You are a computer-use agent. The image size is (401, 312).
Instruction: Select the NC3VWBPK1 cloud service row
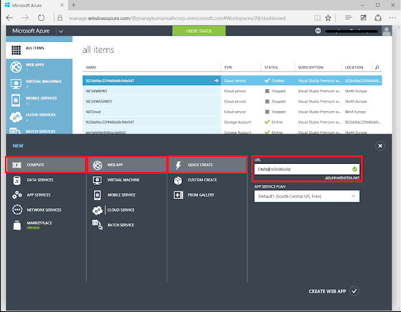pos(232,91)
